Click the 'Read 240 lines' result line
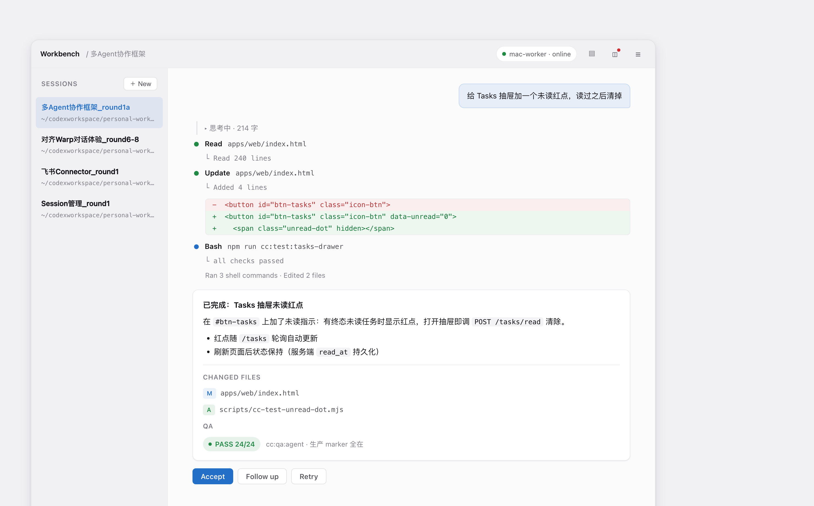 [242, 158]
